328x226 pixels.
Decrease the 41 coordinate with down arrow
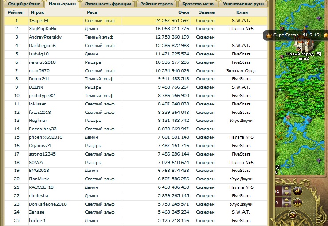point(285,194)
